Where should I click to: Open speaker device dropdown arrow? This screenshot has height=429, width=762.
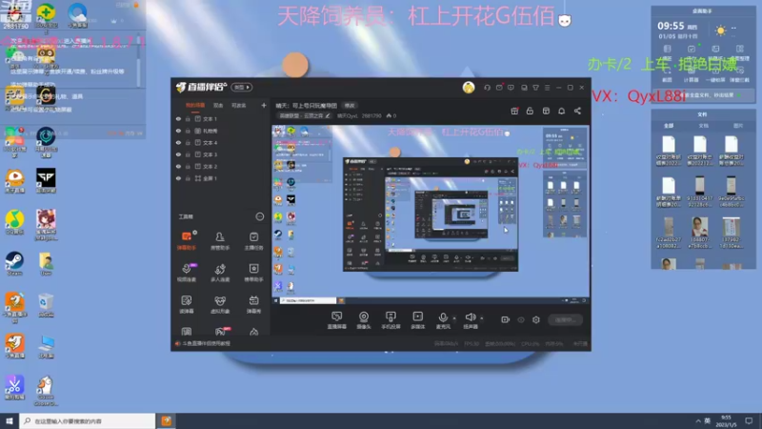[x=482, y=318]
